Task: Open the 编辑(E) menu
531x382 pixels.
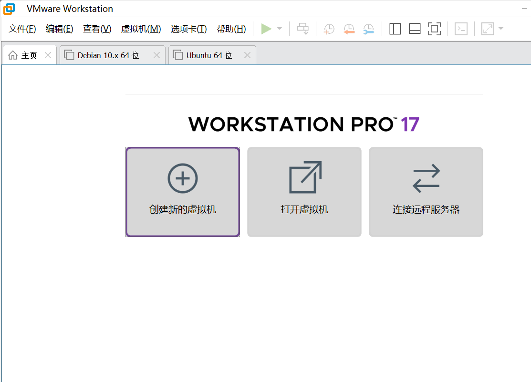Action: coord(60,29)
